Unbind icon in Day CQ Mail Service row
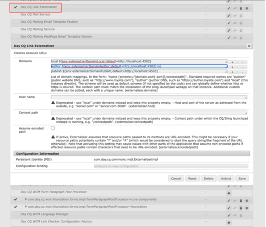This screenshot has height=227, width=266. (235, 16)
